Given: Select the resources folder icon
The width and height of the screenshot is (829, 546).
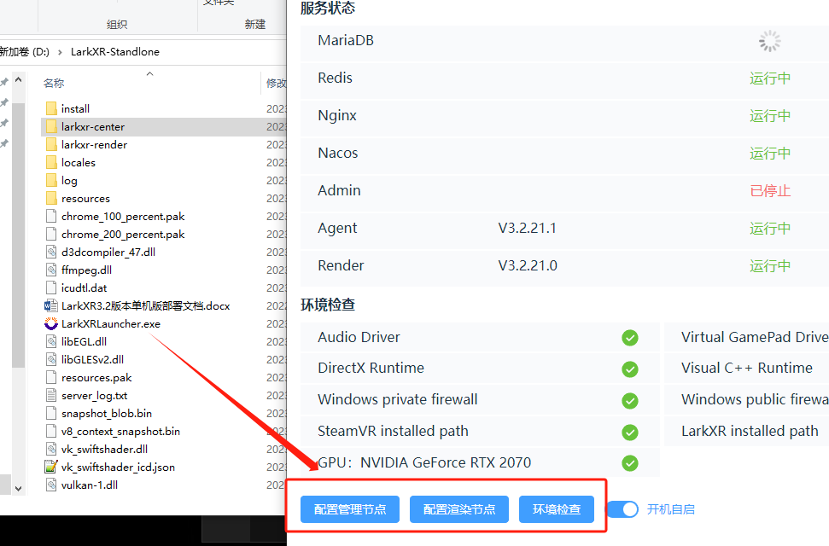Looking at the screenshot, I should [x=51, y=198].
